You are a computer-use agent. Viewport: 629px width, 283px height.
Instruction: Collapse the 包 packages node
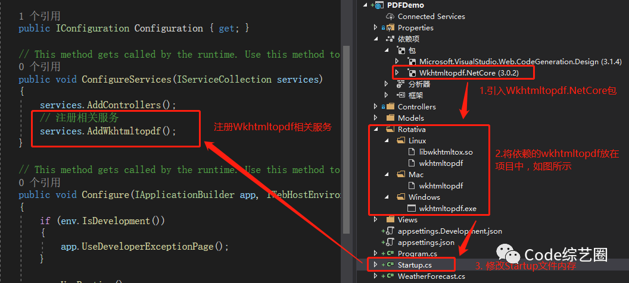(387, 50)
